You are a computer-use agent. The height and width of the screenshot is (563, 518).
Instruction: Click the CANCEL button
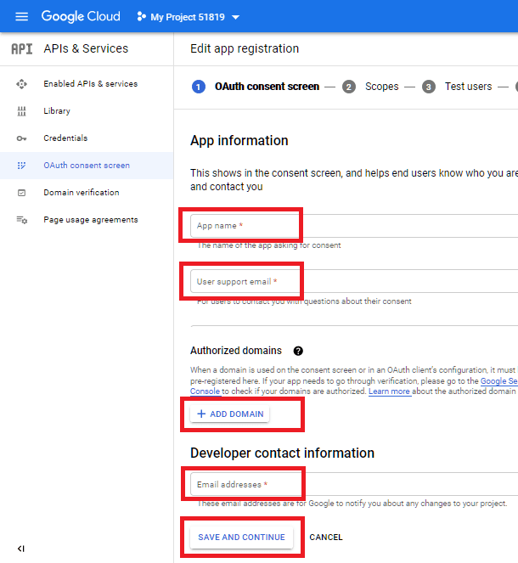tap(326, 538)
